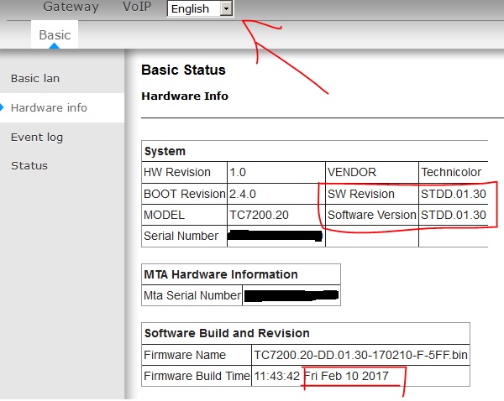504x401 pixels.
Task: Click the blue triangle under Basic tab
Action: [55, 47]
